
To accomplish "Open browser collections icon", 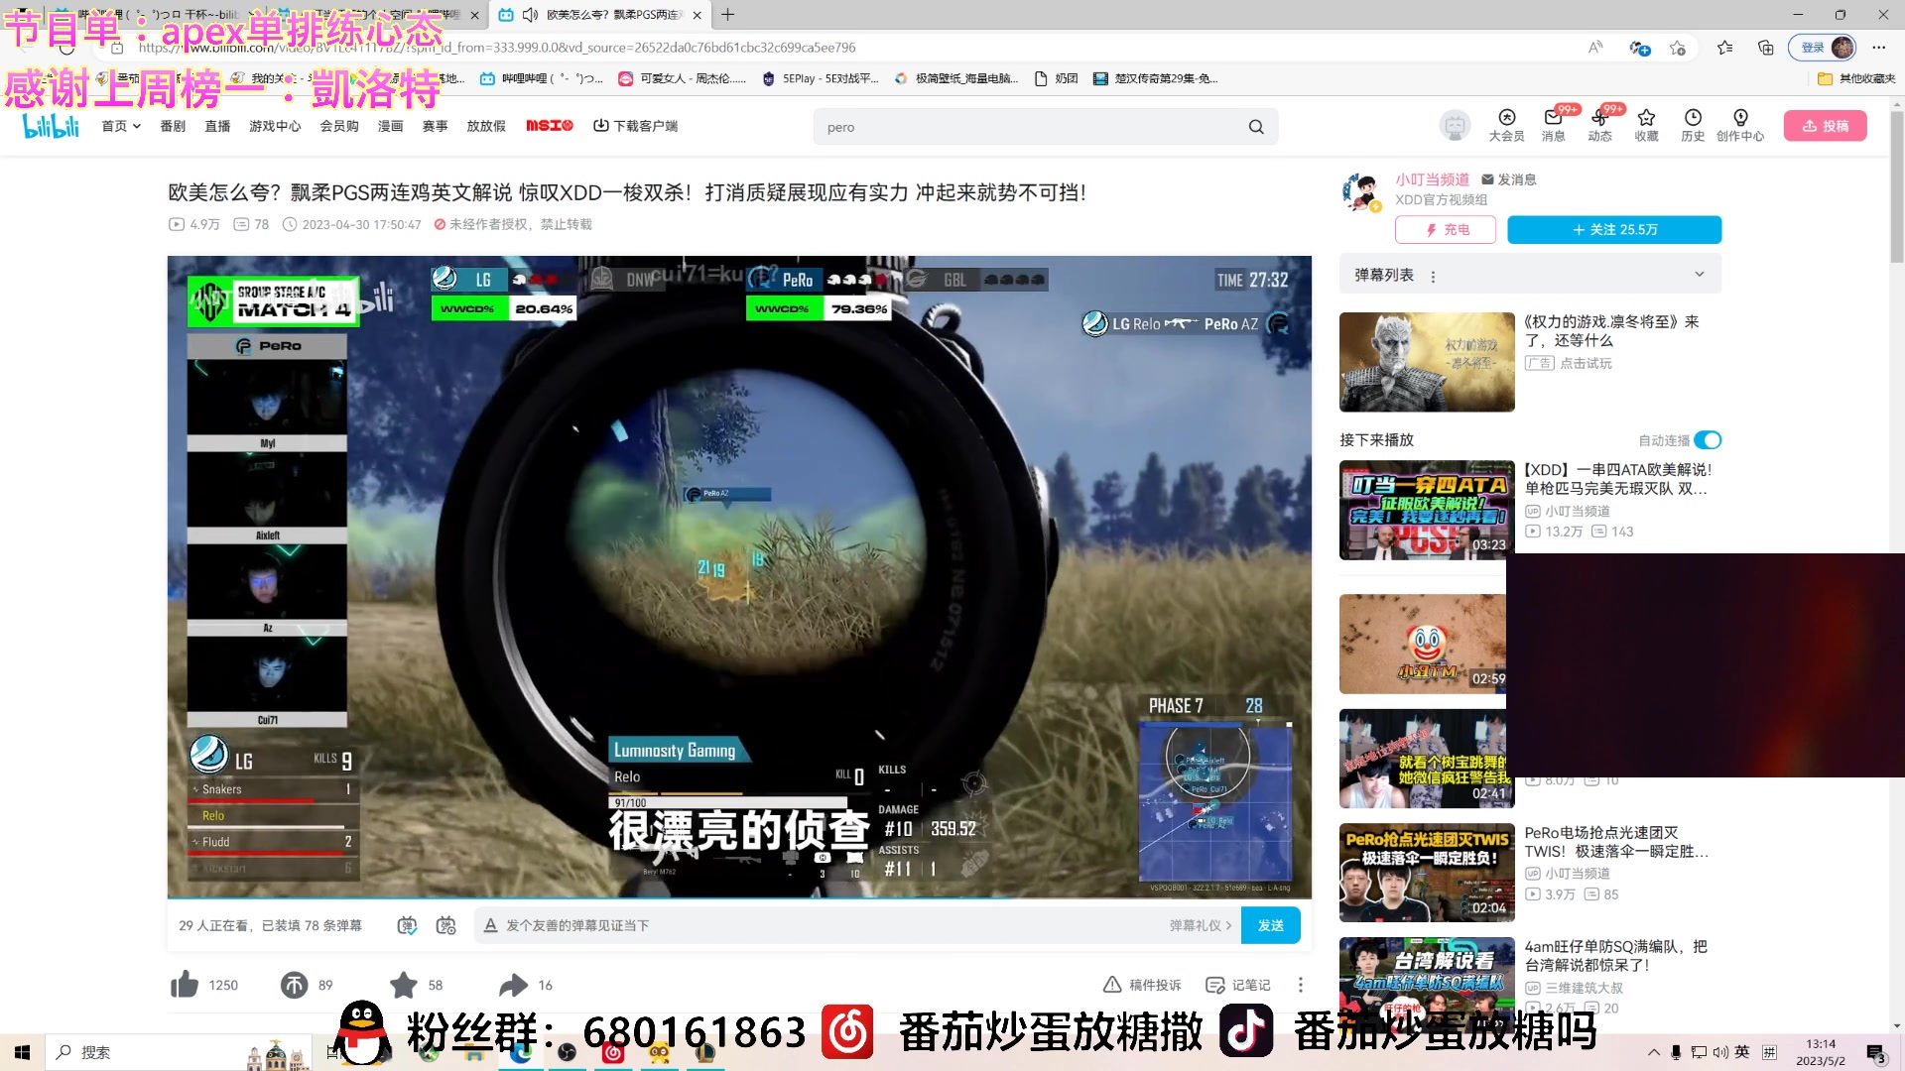I will click(x=1766, y=47).
